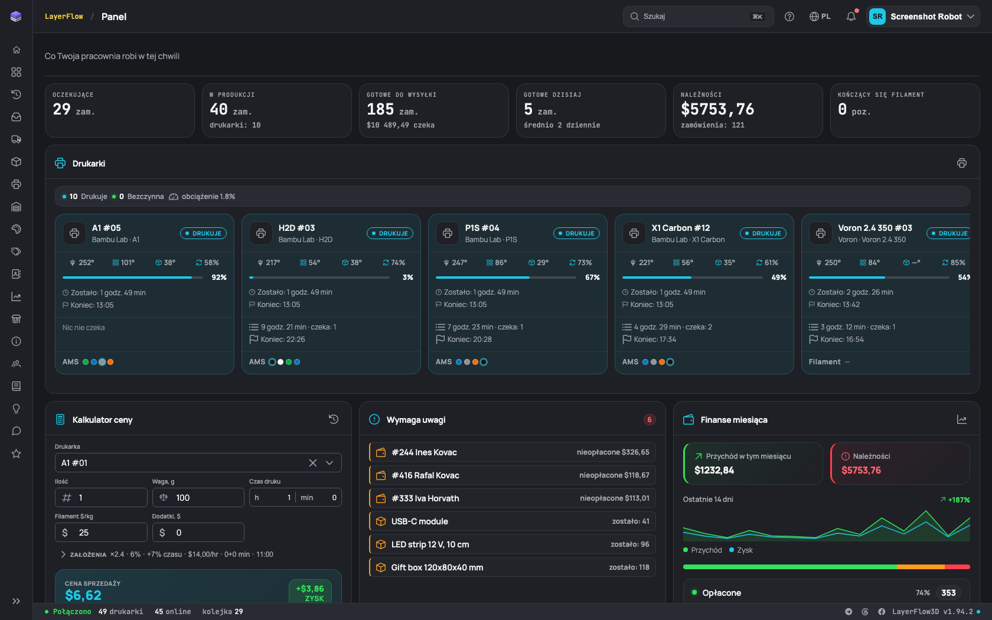Click the orange AMS color dot on A1 #05

click(x=110, y=362)
